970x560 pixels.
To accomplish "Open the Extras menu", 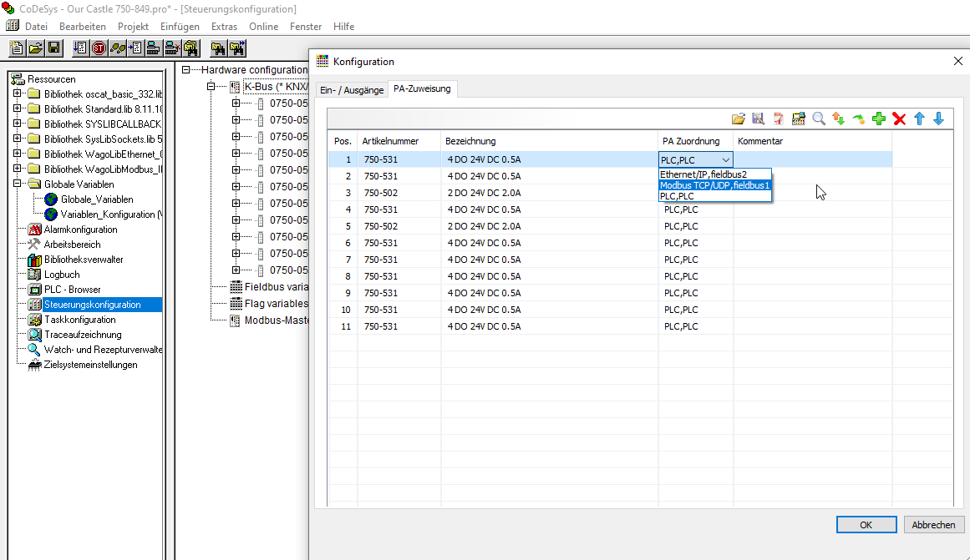I will click(224, 27).
